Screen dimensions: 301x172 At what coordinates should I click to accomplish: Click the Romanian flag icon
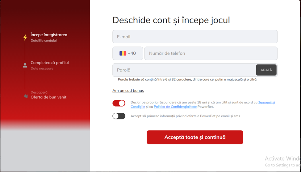(x=123, y=53)
